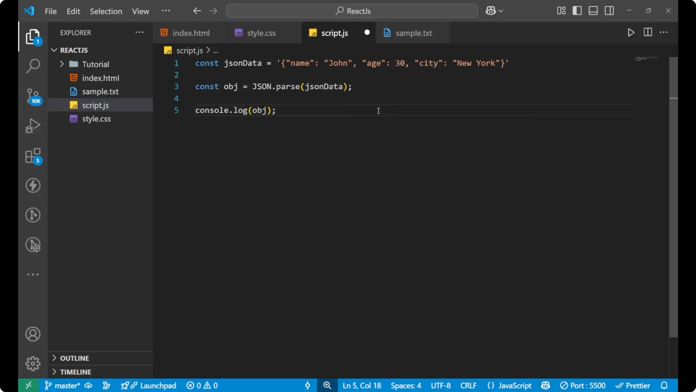Screen dimensions: 696x392
Task: Run the script with the play button
Action: coord(631,32)
